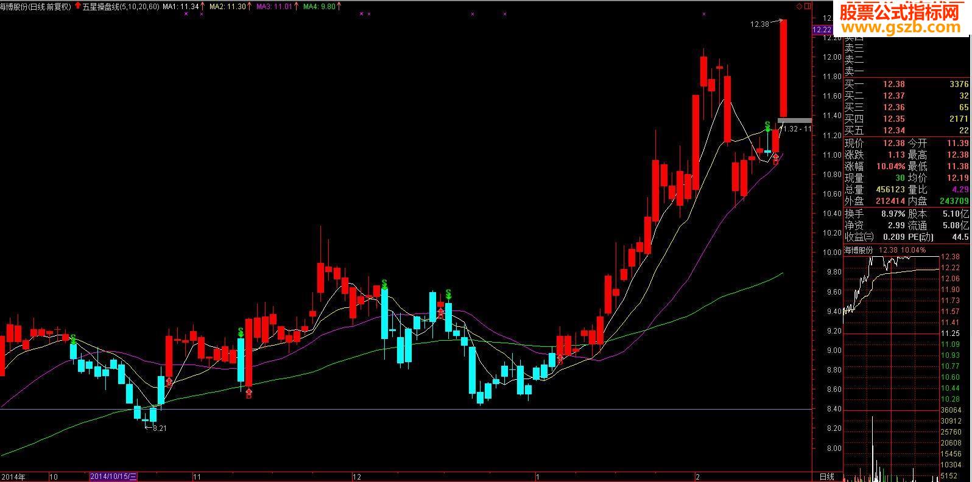Click the 买三 bid price 12.36

(894, 107)
